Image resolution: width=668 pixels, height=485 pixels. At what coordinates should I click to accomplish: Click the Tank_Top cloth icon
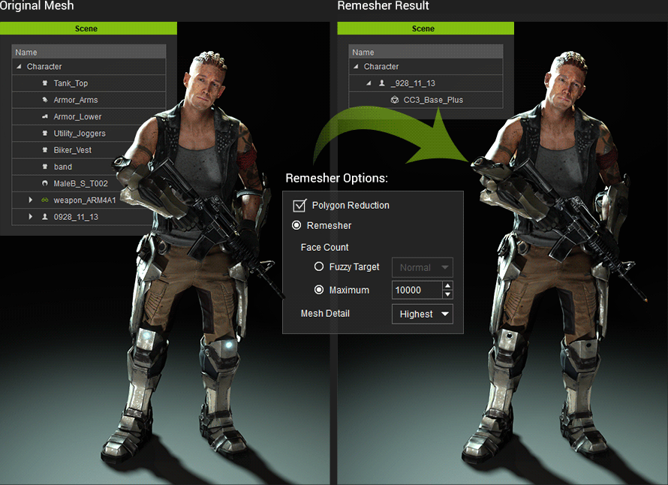[45, 83]
